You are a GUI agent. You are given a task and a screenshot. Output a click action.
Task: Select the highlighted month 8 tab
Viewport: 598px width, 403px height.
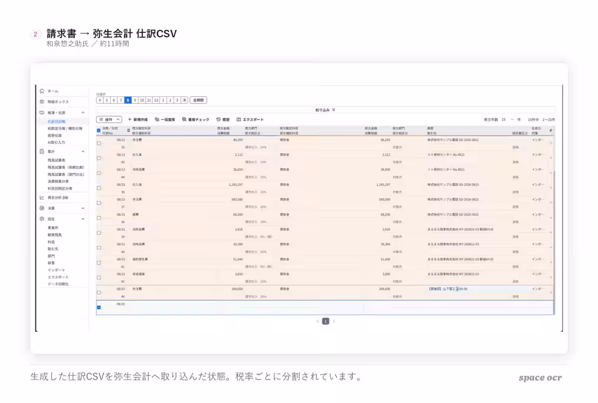128,100
